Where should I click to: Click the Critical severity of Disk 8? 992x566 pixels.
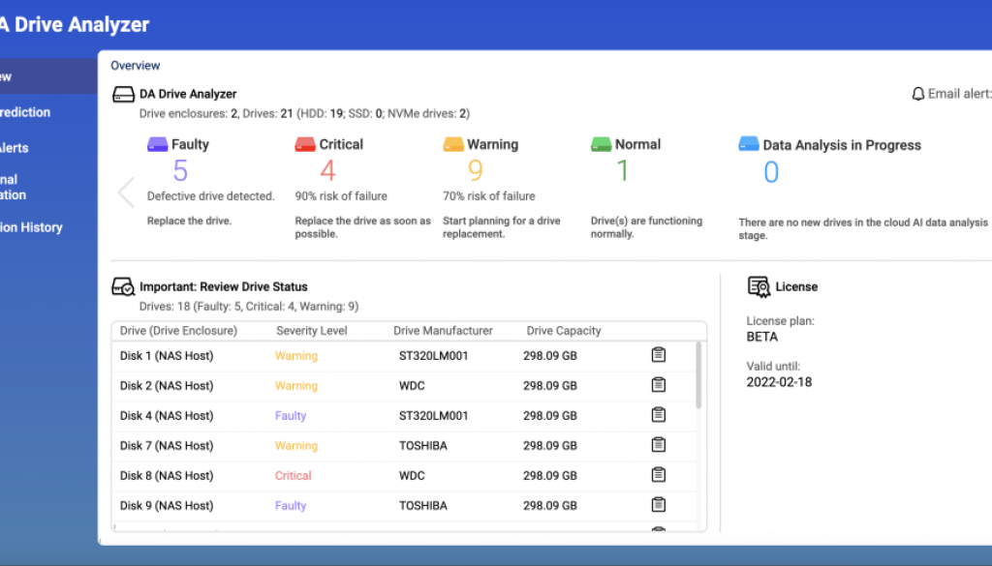293,476
